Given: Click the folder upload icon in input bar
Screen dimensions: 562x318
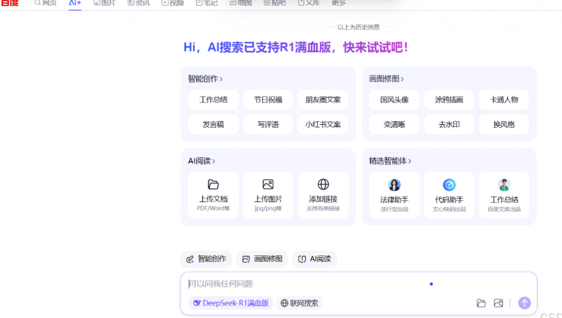Looking at the screenshot, I should click(x=481, y=303).
